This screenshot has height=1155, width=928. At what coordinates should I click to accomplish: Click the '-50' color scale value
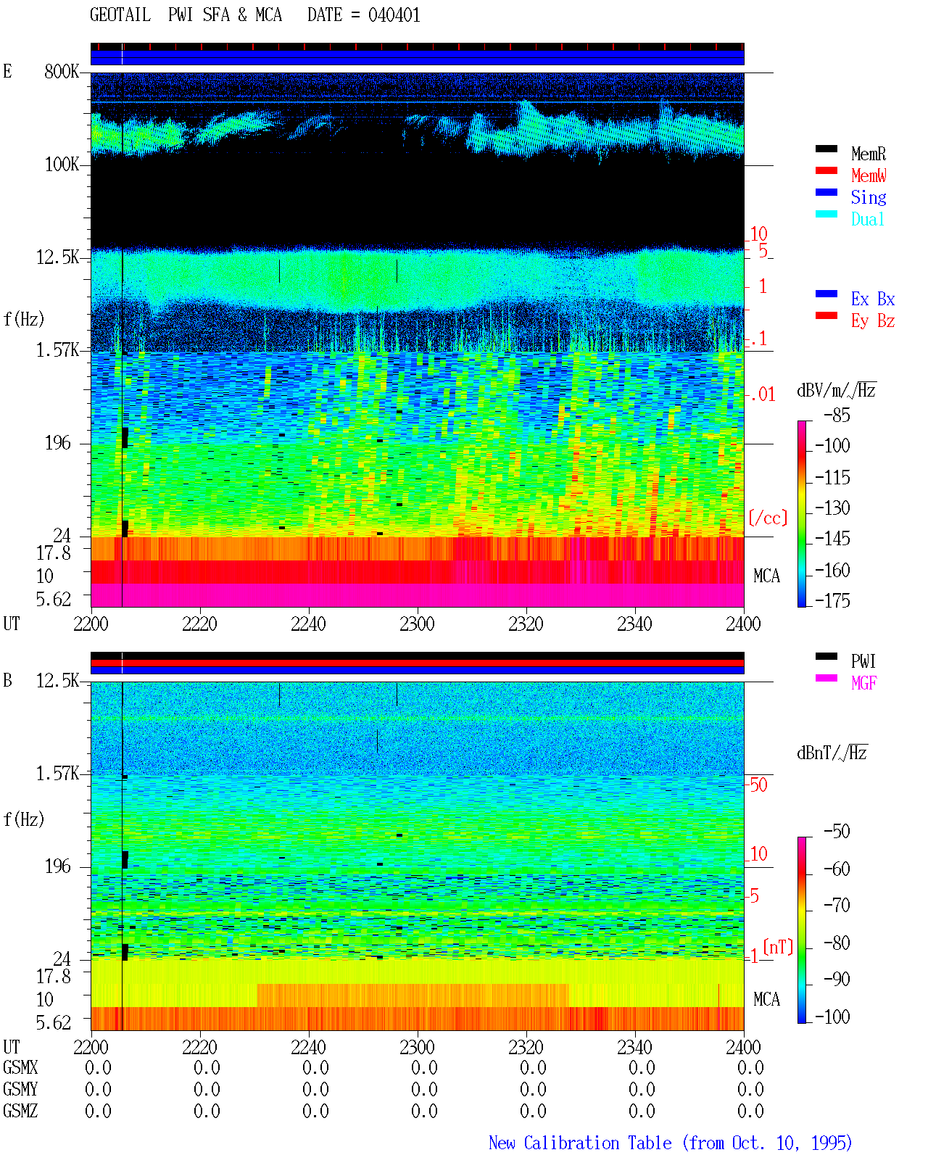click(x=837, y=832)
